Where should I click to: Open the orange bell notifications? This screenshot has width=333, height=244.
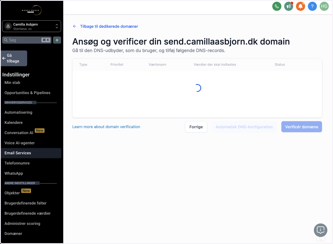pyautogui.click(x=300, y=6)
